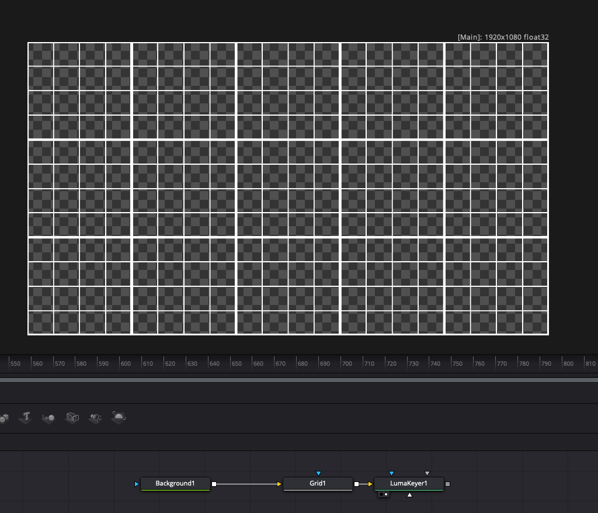Select the Grid1 node
This screenshot has height=513, width=598.
[x=318, y=484]
